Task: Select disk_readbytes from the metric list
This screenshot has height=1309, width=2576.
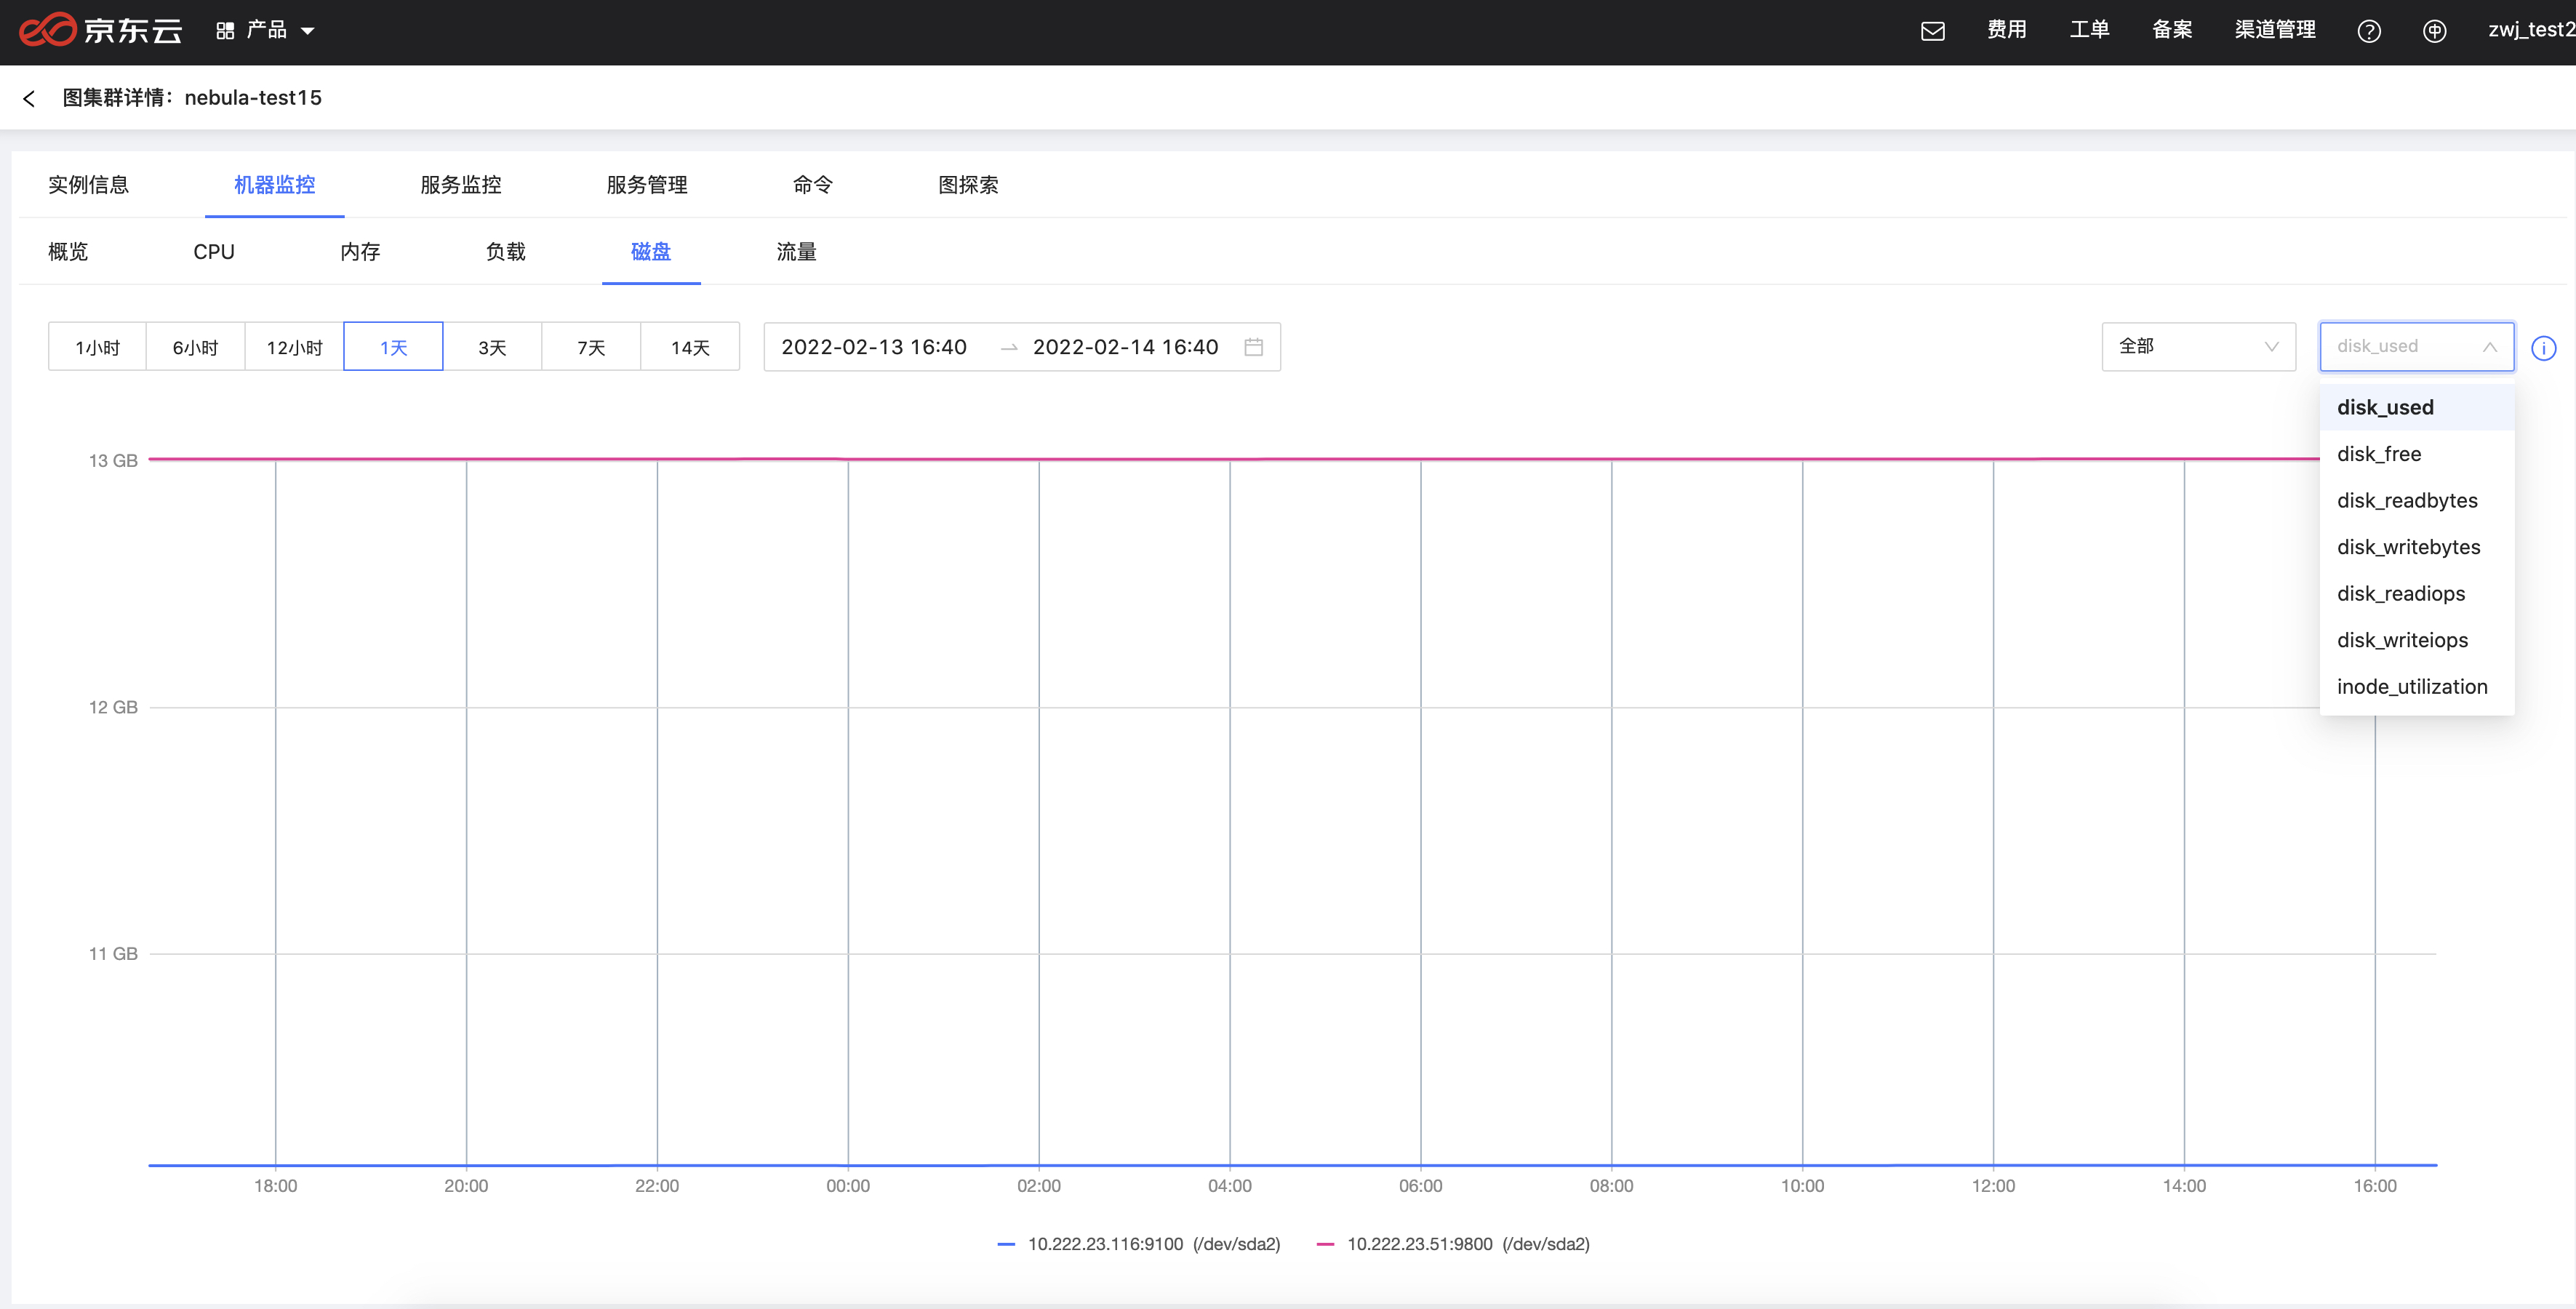Action: (2416, 501)
